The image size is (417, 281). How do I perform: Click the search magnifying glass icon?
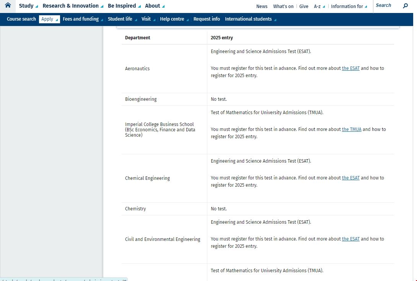point(406,6)
